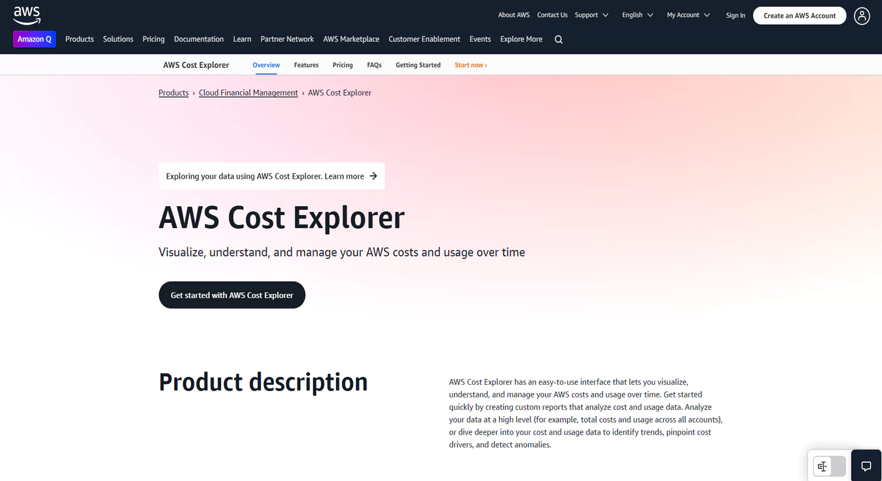
Task: Toggle the cursor accessibility switch bottom right
Action: click(826, 466)
